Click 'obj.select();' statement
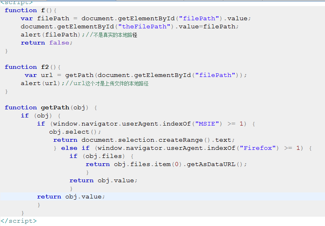This screenshot has width=325, height=226. point(75,132)
